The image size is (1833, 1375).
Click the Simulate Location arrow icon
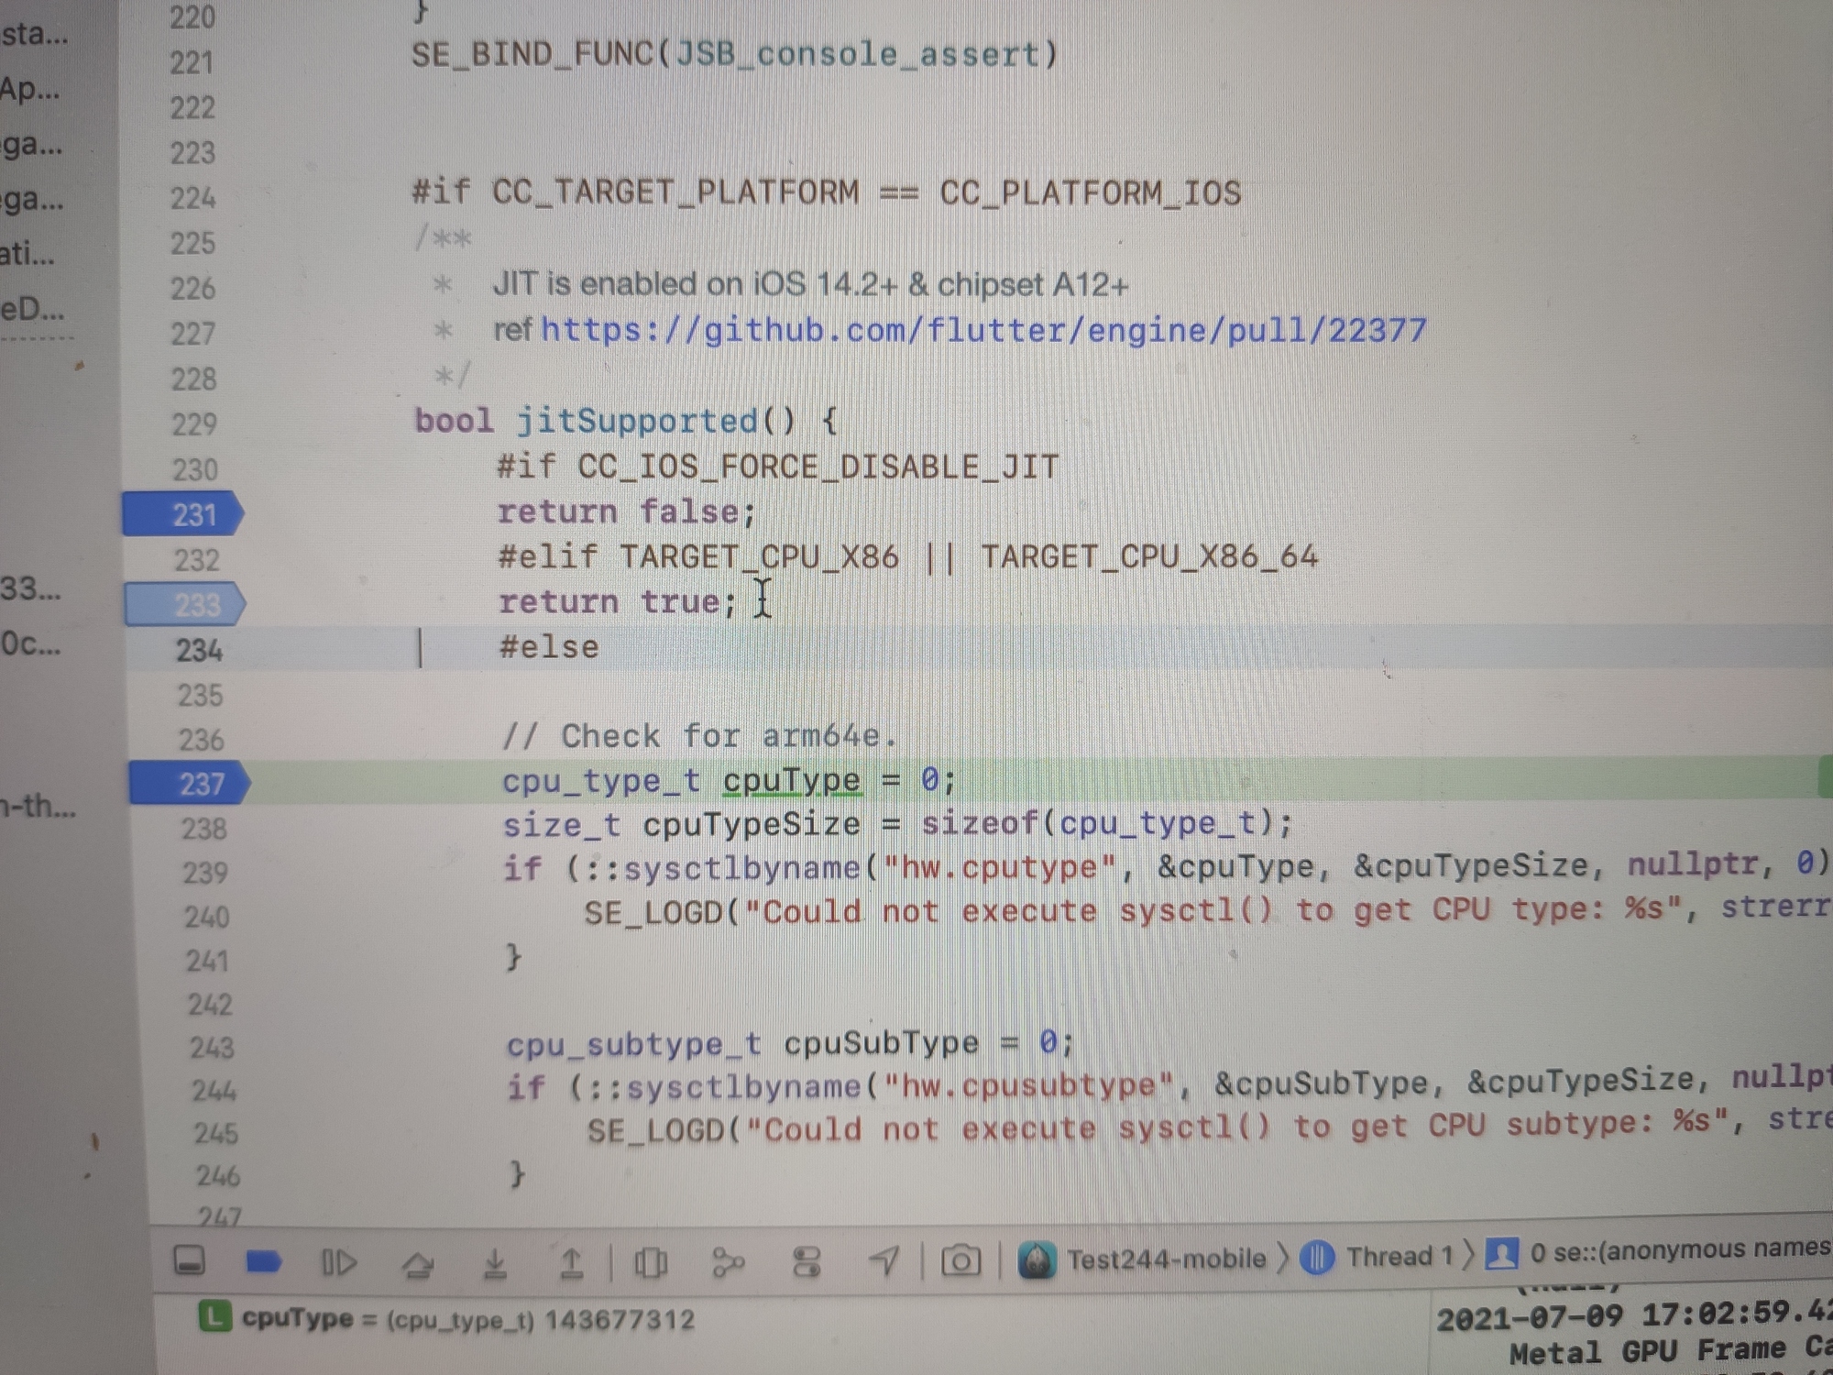(884, 1261)
